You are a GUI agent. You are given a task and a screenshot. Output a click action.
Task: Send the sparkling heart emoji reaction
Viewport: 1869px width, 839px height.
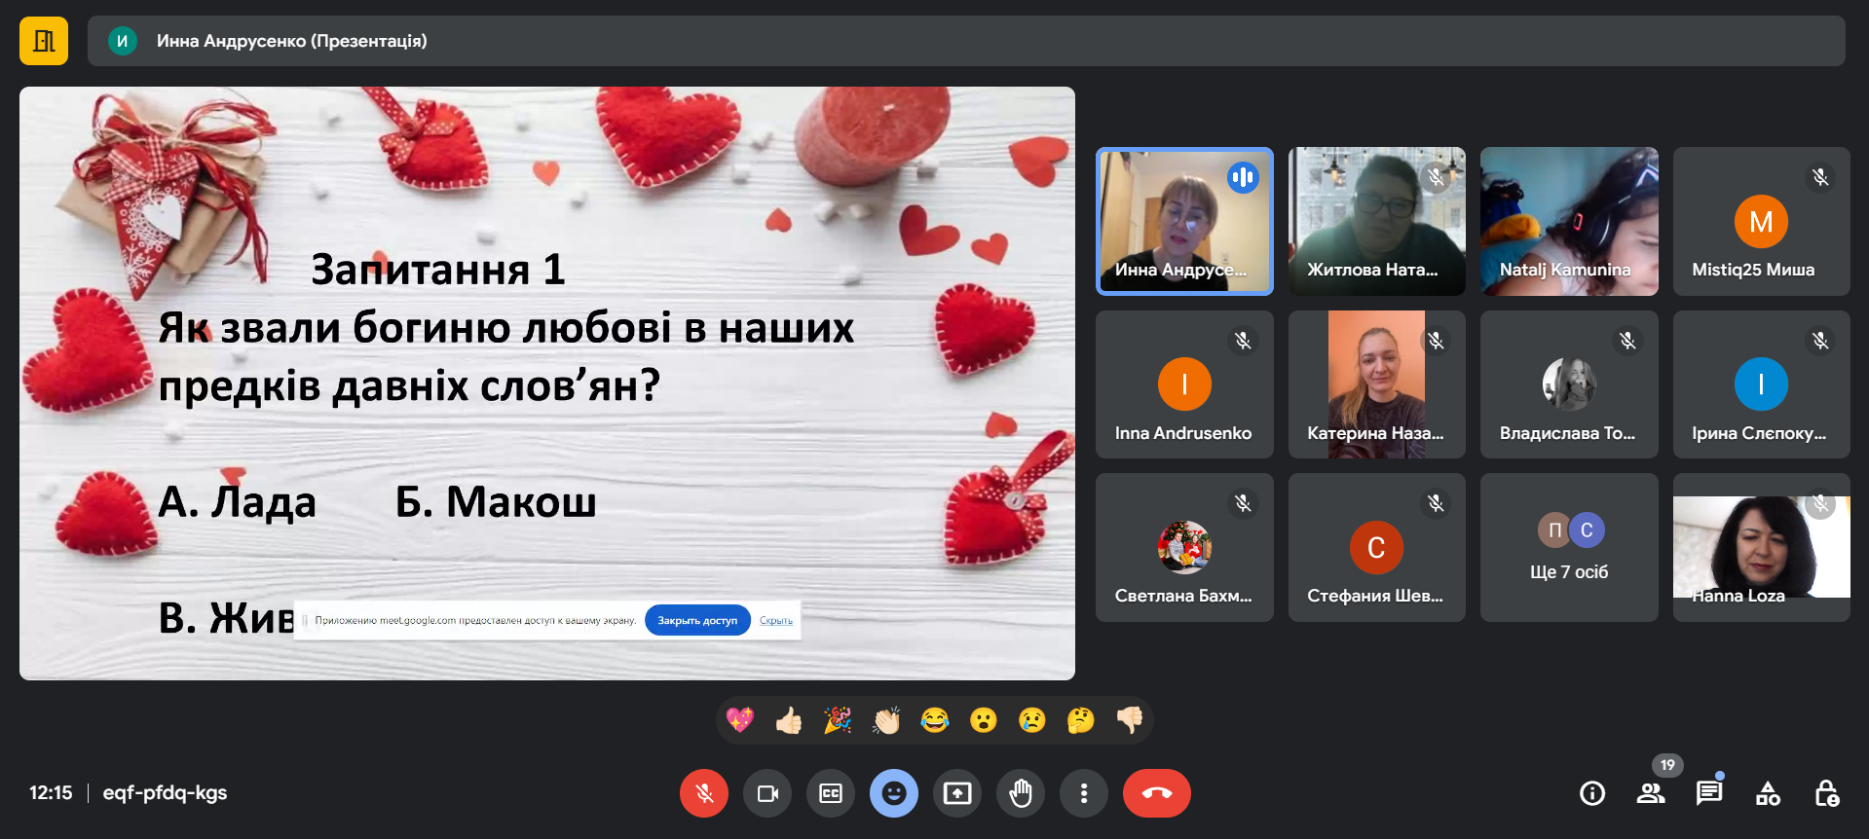(x=740, y=720)
